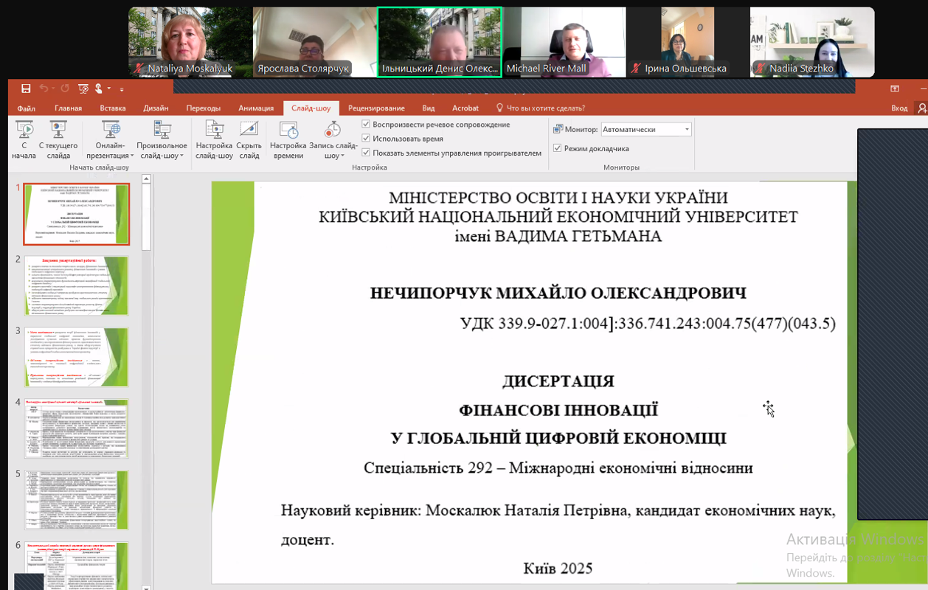Open the Монитор dropdown list

[x=687, y=130]
